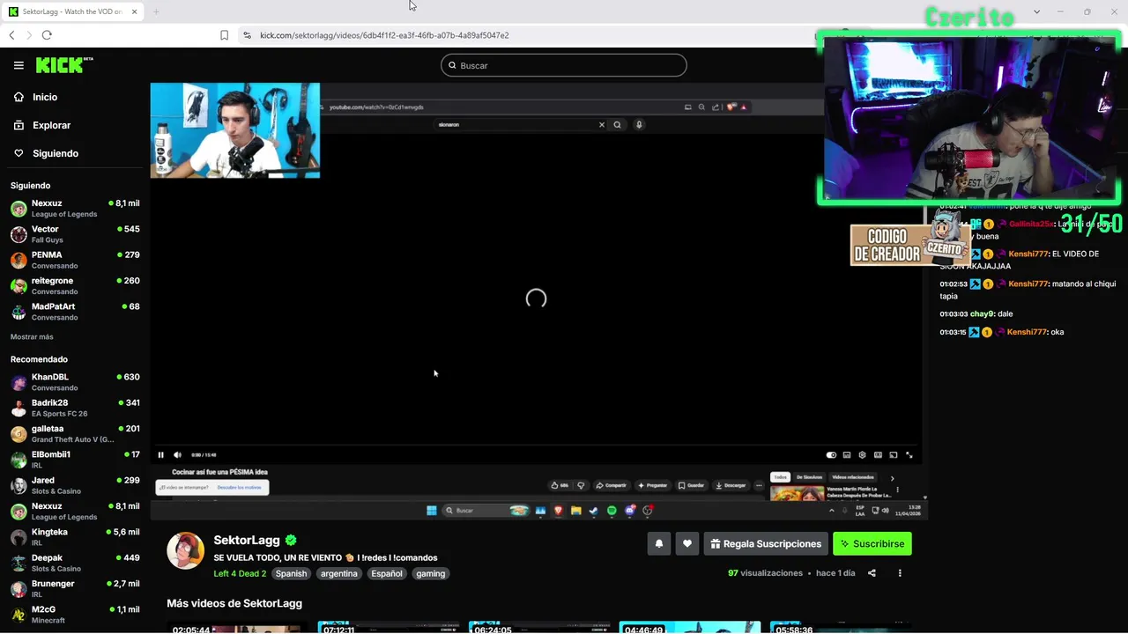
Task: Open the tab search dropdown chevron
Action: click(x=1036, y=11)
